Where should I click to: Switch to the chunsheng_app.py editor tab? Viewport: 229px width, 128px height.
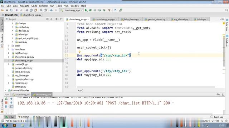pyautogui.click(x=105, y=19)
